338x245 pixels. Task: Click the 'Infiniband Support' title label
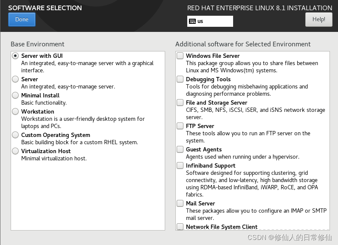coord(211,166)
